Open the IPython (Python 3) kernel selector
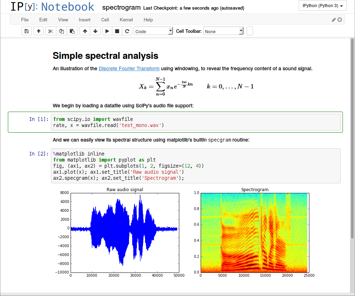 [323, 6]
